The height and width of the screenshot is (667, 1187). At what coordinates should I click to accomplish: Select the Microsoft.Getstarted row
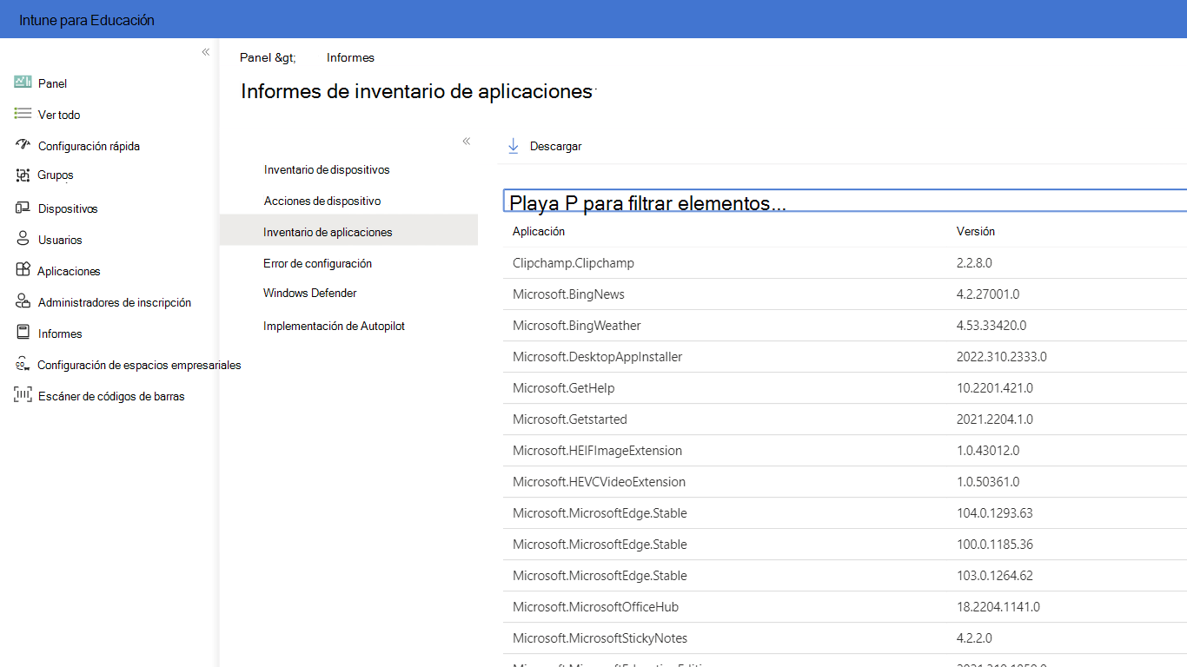[x=845, y=419]
